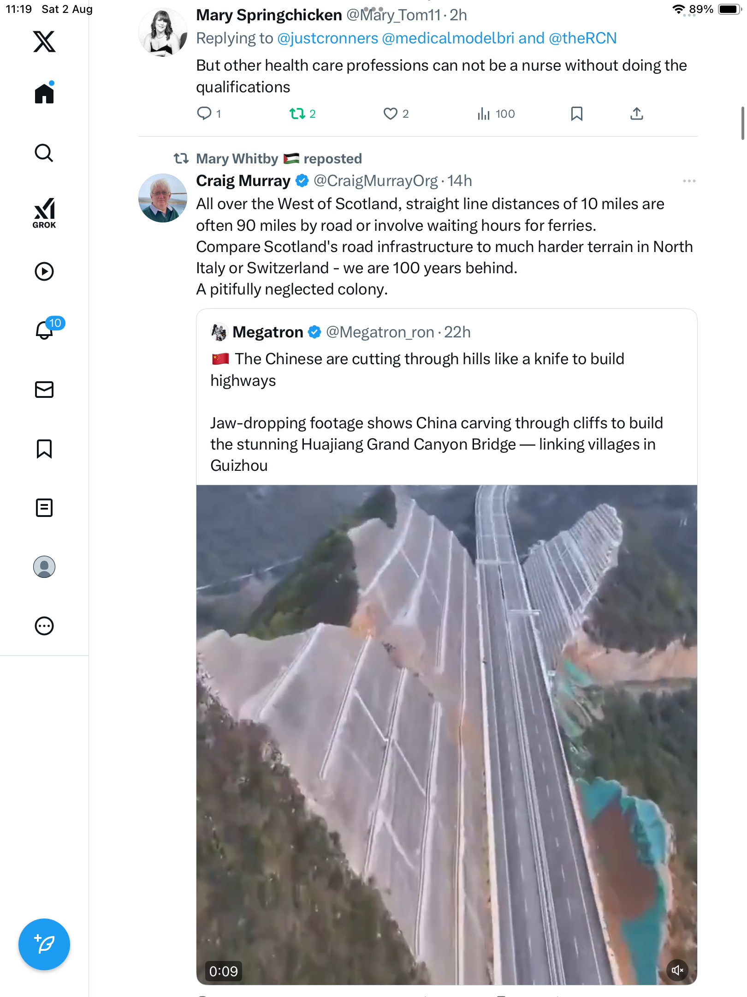Open the @justcronners mention link
Viewport: 747px width, 997px height.
click(x=327, y=38)
